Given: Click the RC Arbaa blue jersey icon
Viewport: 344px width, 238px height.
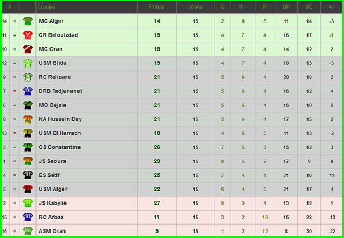Looking at the screenshot, I should pyautogui.click(x=27, y=217).
